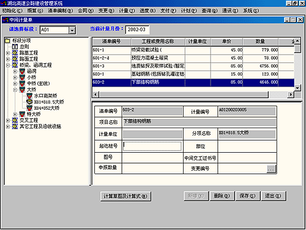Open the 计量(T) menu
The image size is (306, 230).
click(127, 10)
